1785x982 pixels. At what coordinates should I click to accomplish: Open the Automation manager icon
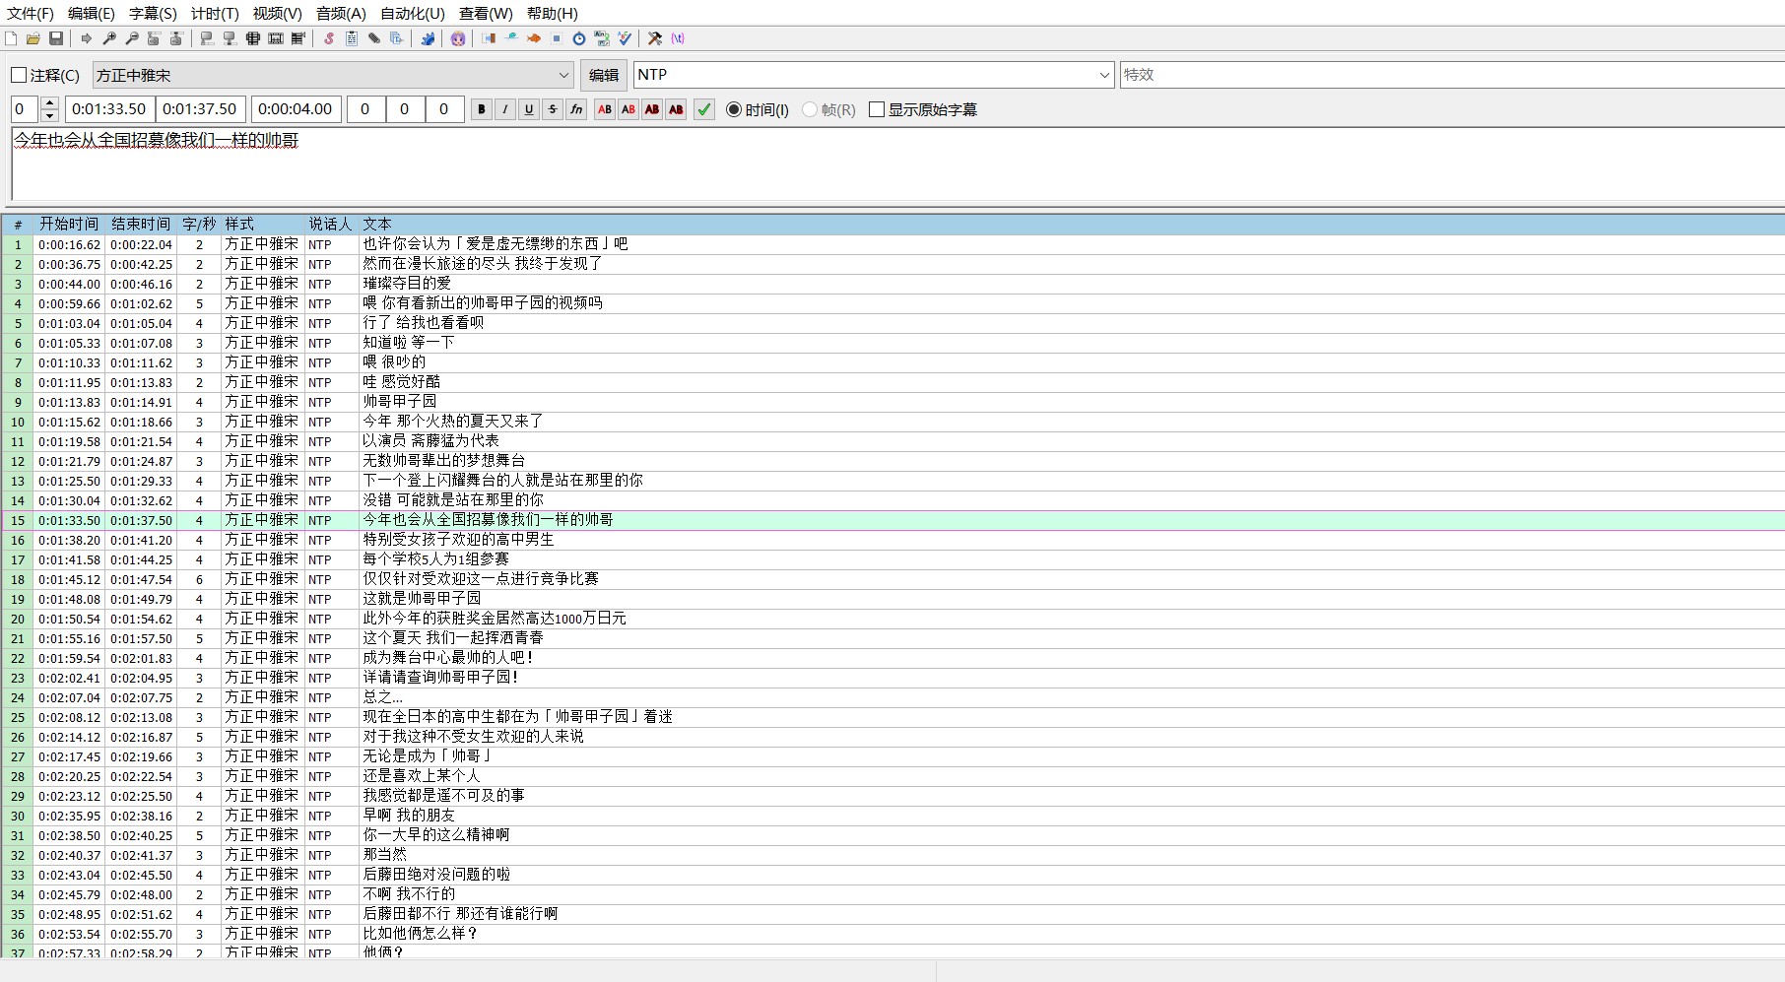pos(428,38)
